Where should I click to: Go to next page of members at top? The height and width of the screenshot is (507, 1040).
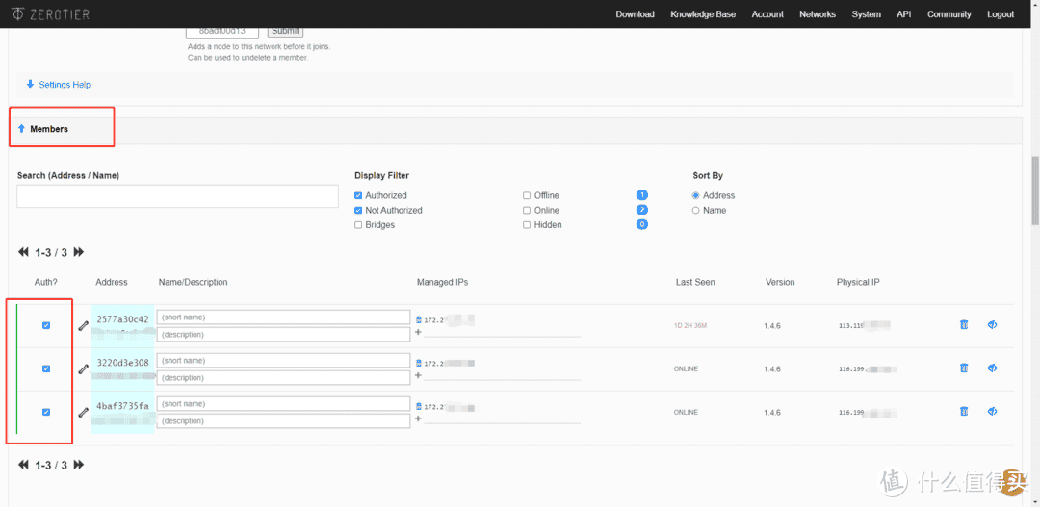(79, 252)
